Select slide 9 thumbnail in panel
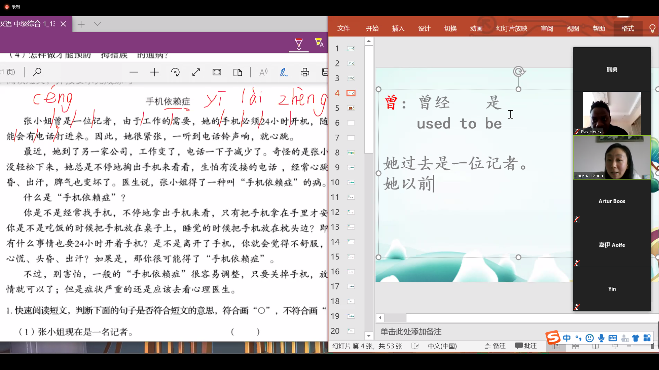This screenshot has height=370, width=659. (x=351, y=168)
